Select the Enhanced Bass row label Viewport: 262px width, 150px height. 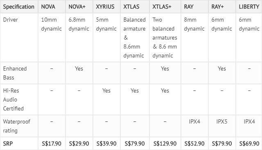(x=15, y=73)
